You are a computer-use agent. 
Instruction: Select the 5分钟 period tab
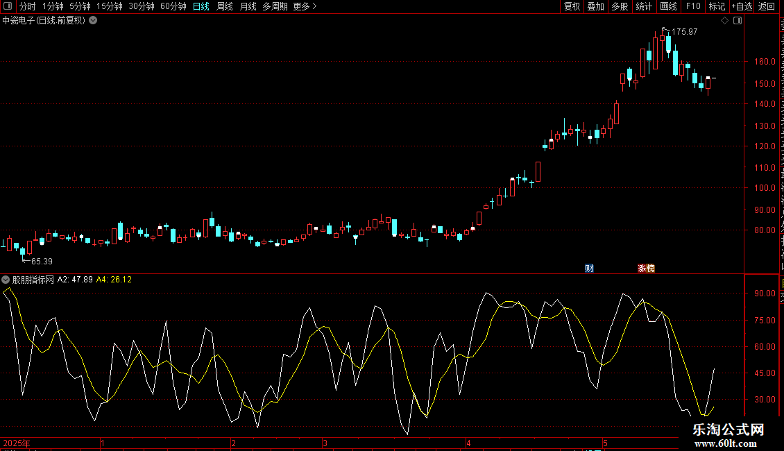(80, 6)
